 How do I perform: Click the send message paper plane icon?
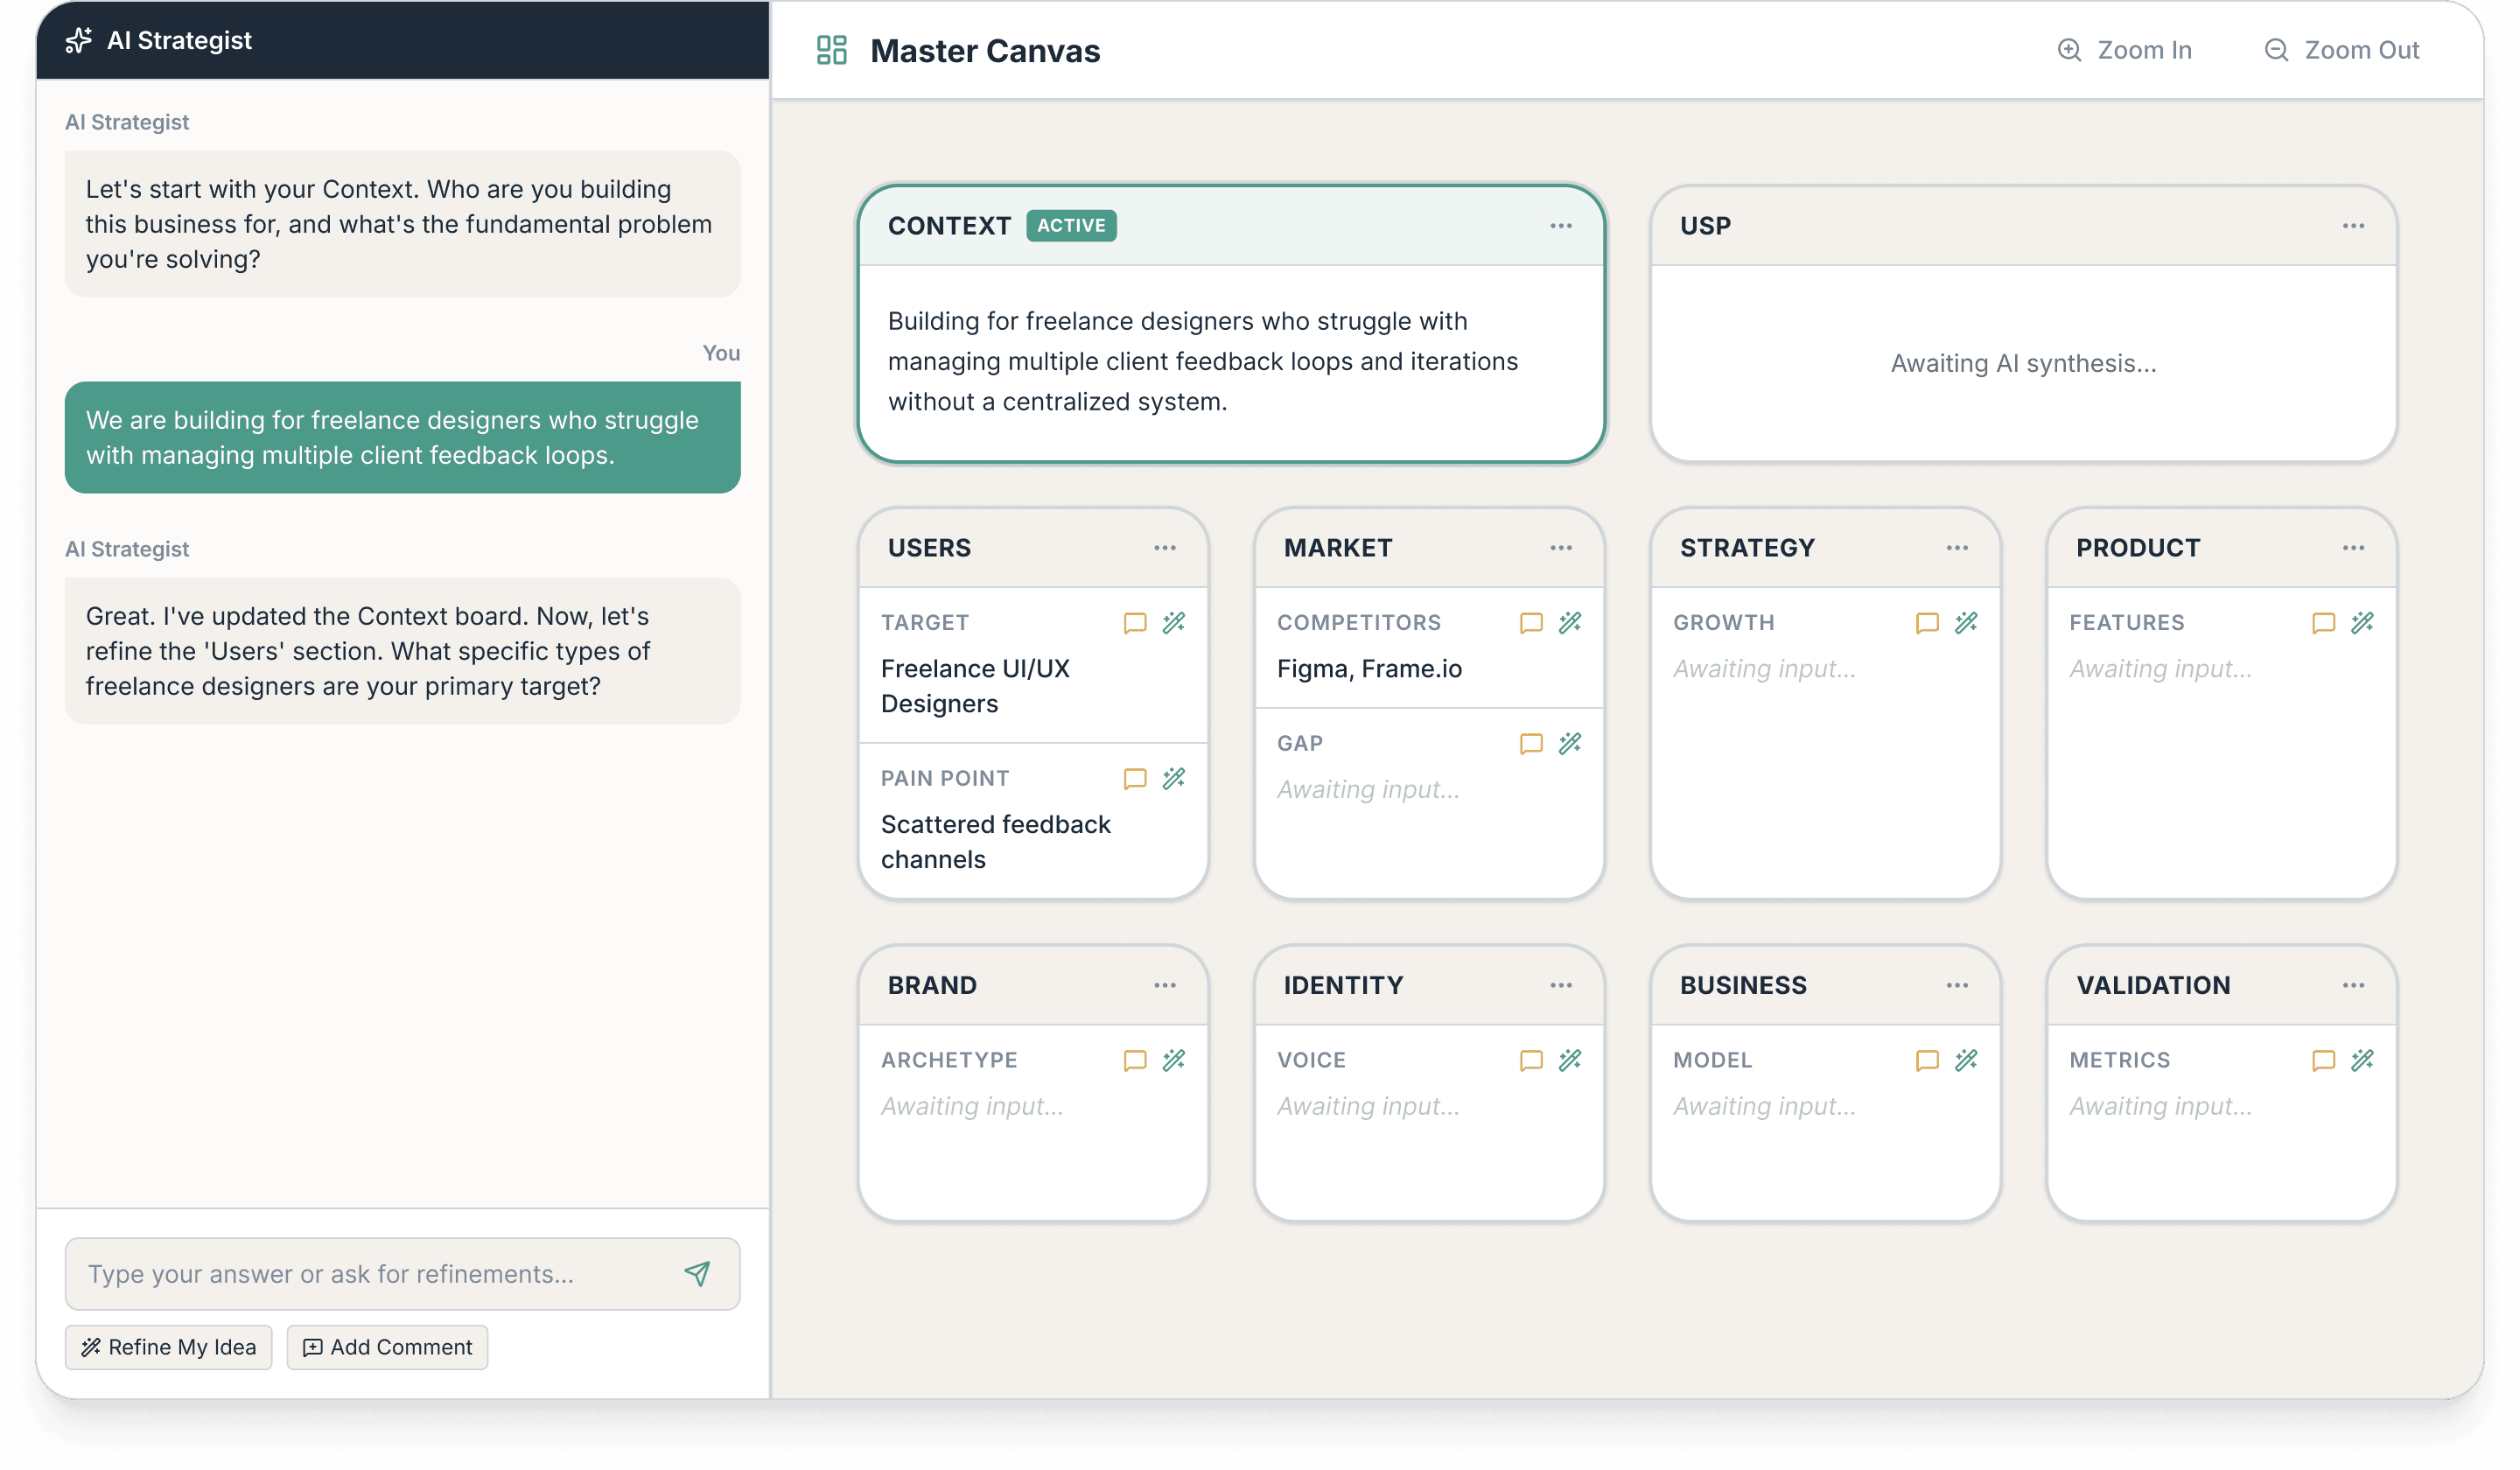(x=697, y=1273)
